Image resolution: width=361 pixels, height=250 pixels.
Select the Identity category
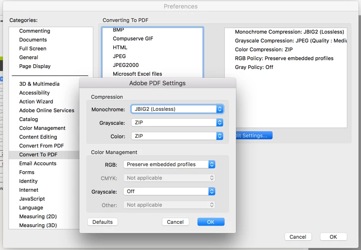point(28,181)
